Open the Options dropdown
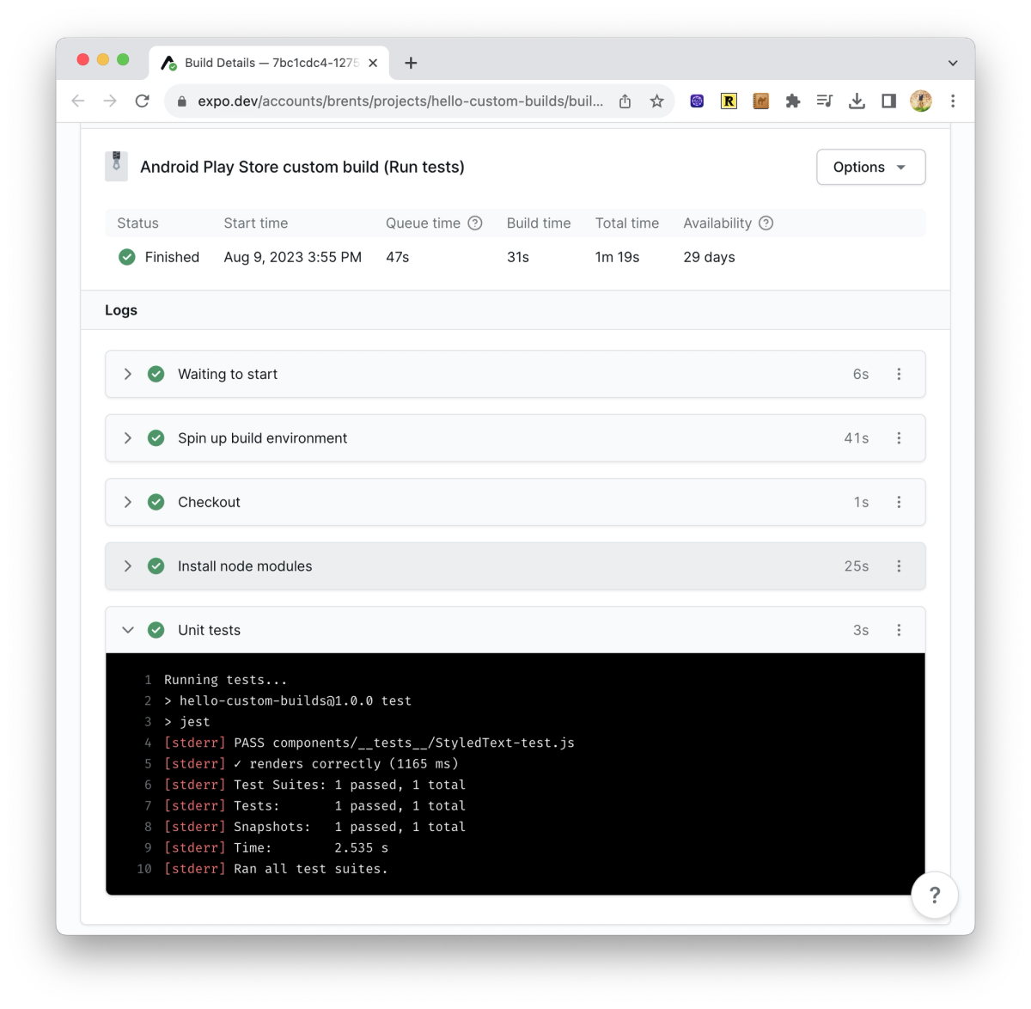This screenshot has width=1031, height=1009. click(869, 167)
